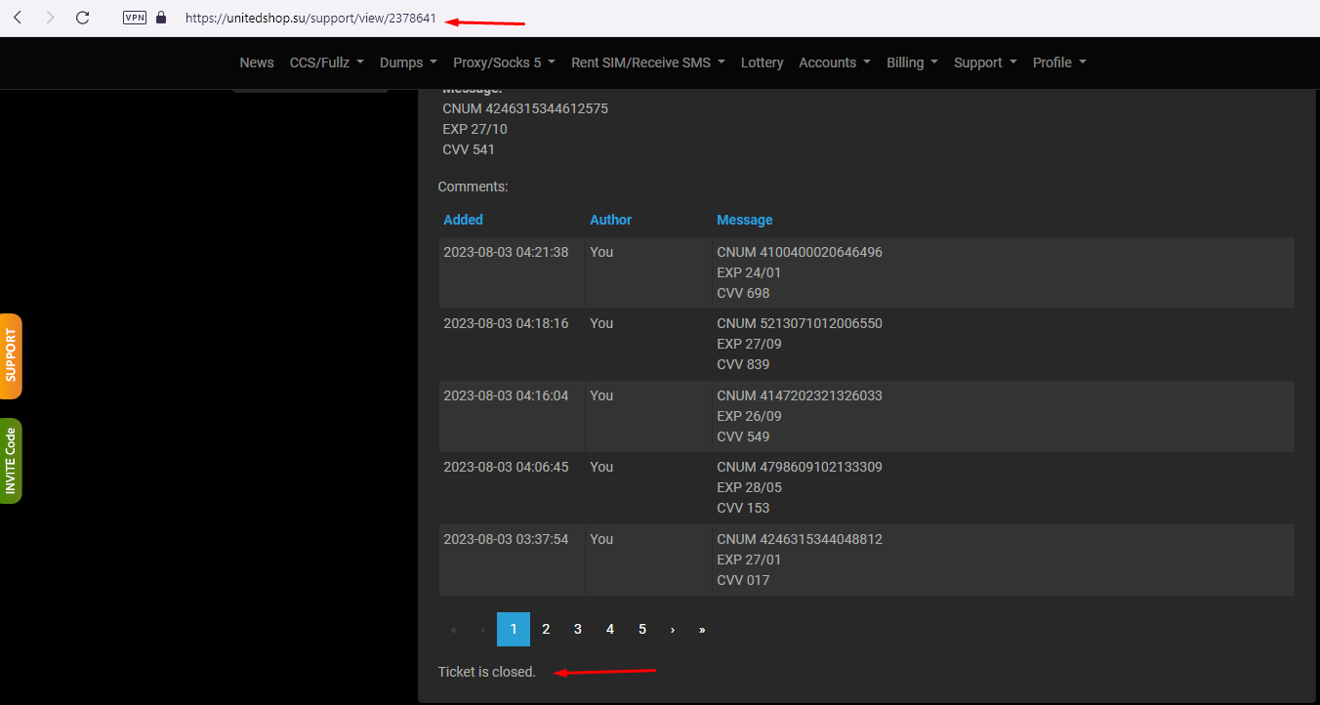Click the browser forward arrow

pyautogui.click(x=50, y=18)
